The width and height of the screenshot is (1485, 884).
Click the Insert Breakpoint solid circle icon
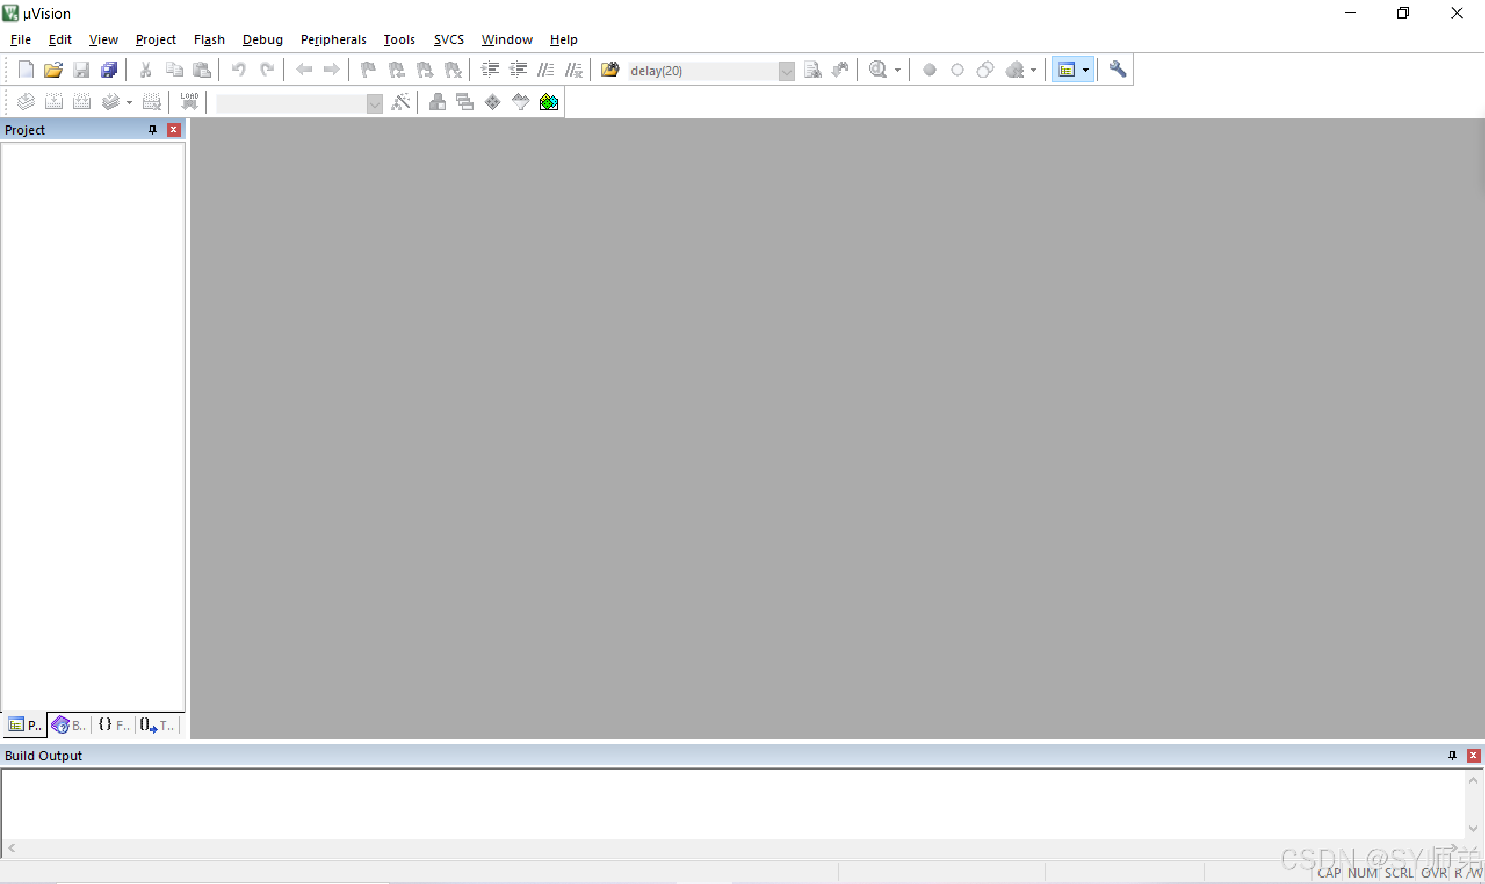pyautogui.click(x=930, y=70)
